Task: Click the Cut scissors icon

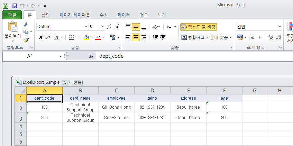Action: [x=26, y=24]
